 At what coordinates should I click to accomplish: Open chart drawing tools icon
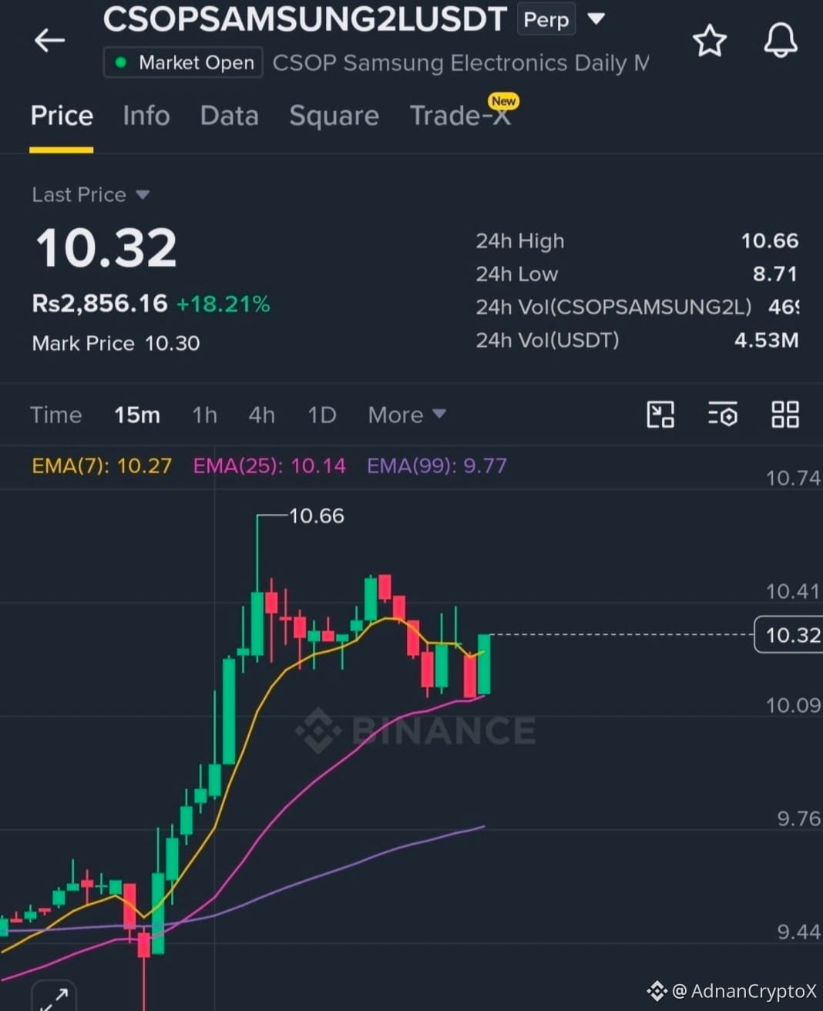click(x=660, y=415)
